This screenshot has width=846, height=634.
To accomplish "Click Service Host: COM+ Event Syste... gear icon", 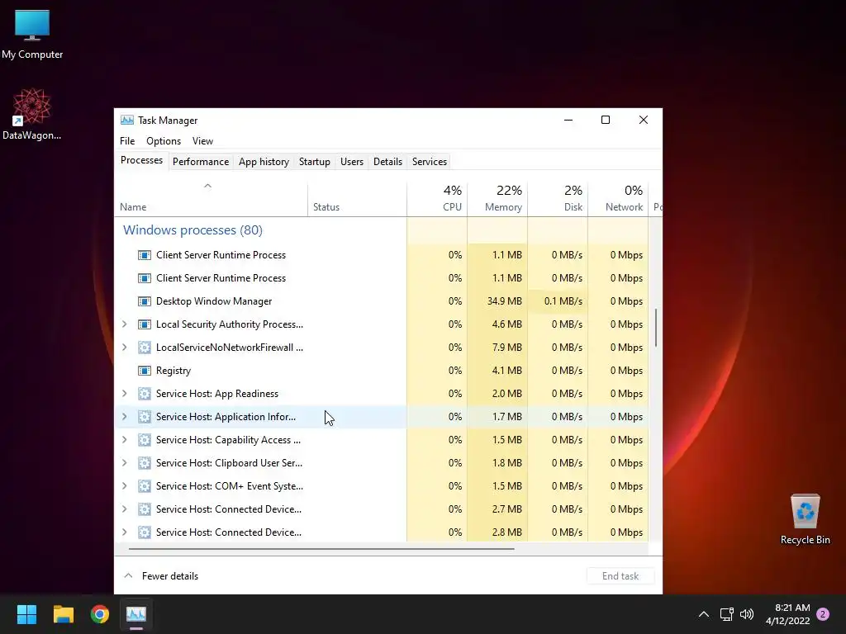I will (x=144, y=486).
